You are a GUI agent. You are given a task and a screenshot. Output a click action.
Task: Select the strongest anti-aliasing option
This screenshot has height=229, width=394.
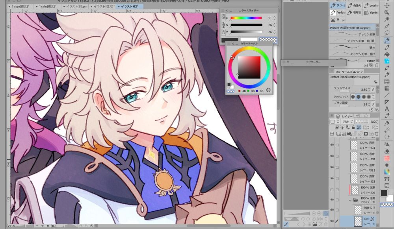pos(369,97)
